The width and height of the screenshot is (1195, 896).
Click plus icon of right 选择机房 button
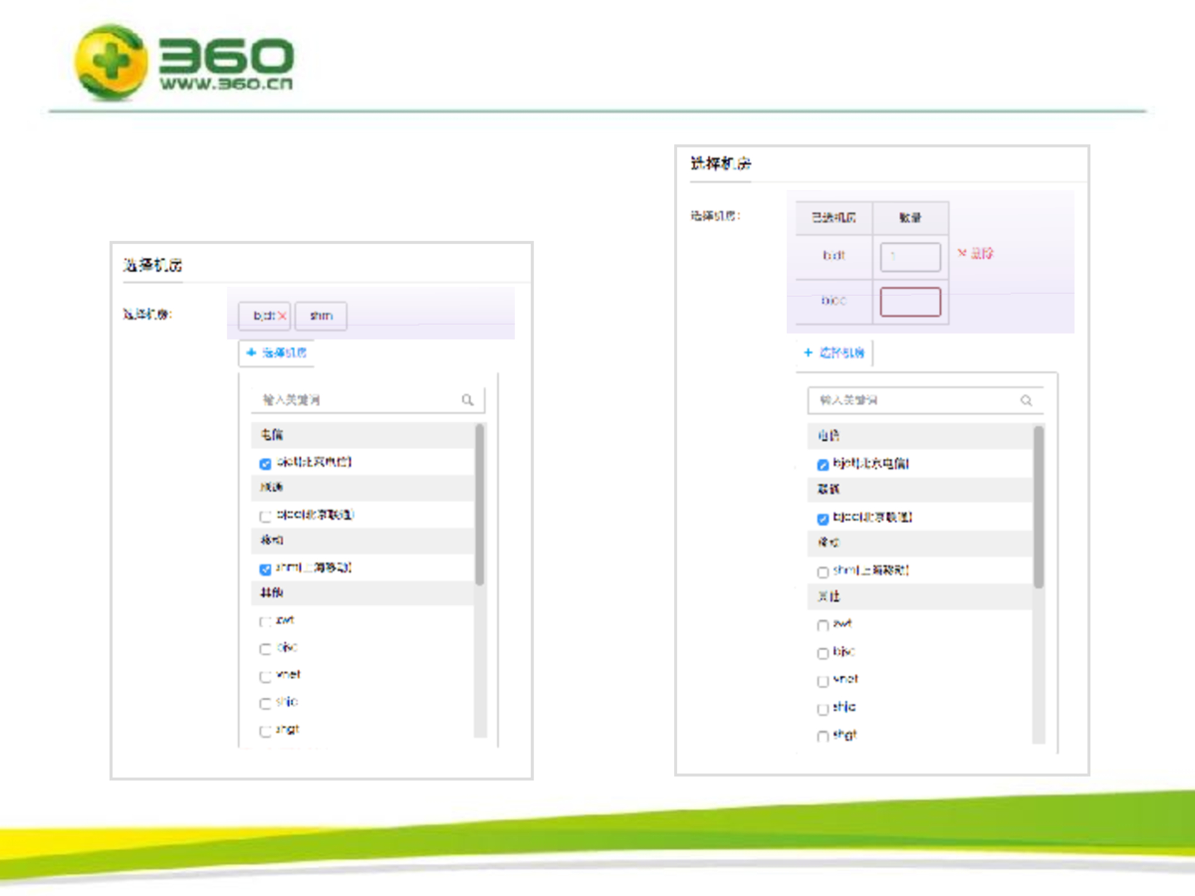tap(808, 353)
